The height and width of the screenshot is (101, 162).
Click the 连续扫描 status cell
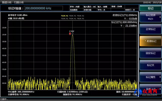(87, 10)
